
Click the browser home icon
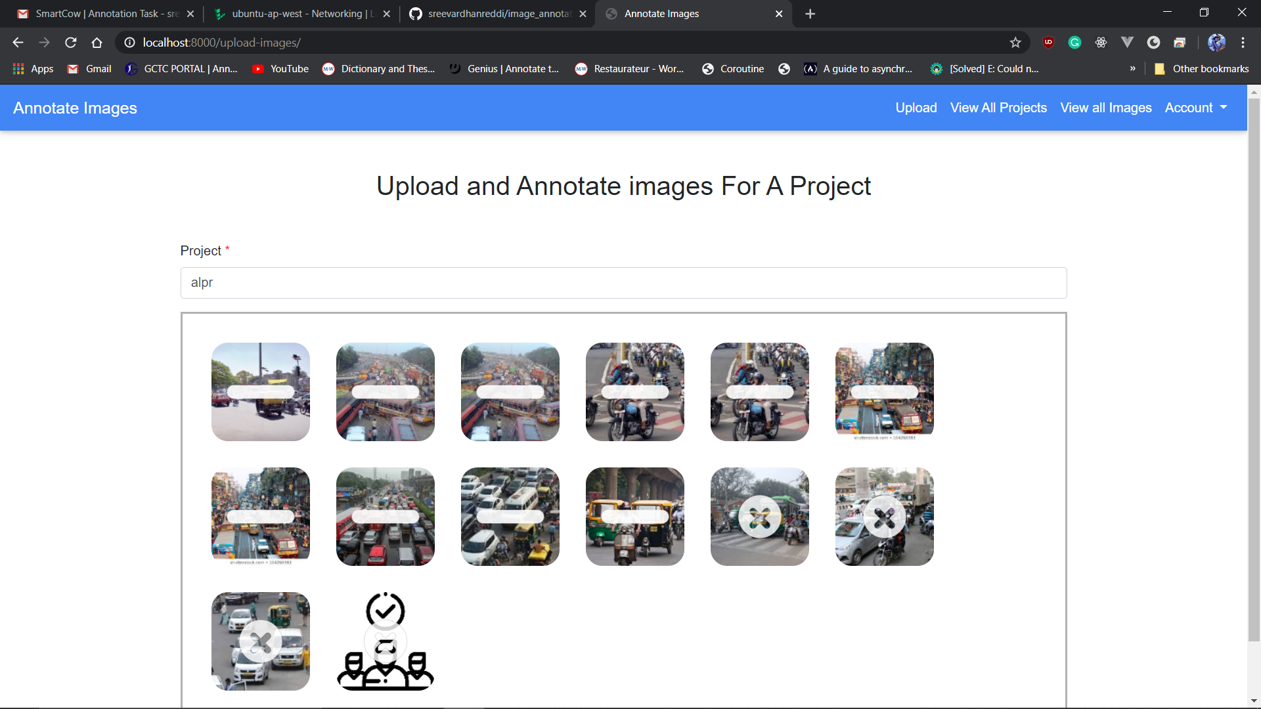tap(97, 43)
